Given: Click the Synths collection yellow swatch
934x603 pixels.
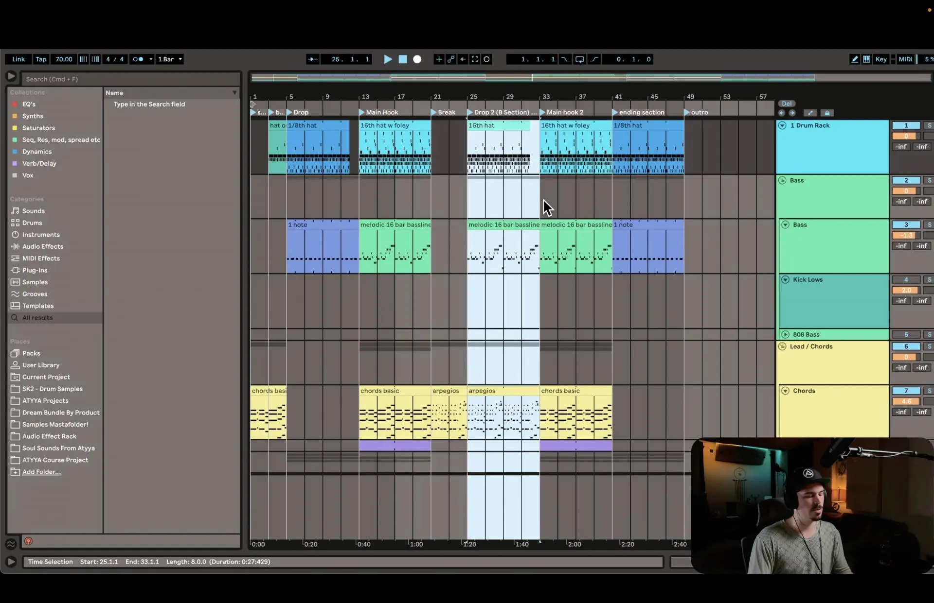Looking at the screenshot, I should click(15, 116).
